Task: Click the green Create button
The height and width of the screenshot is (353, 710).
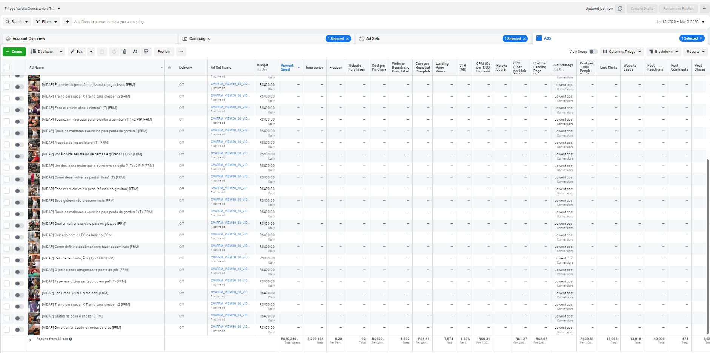Action: [x=14, y=52]
